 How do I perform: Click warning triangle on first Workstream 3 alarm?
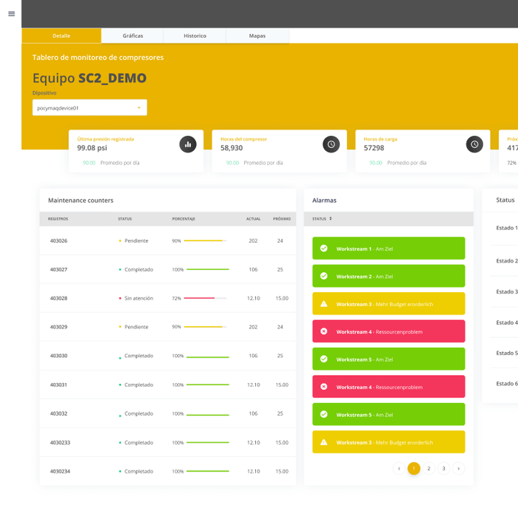point(324,304)
